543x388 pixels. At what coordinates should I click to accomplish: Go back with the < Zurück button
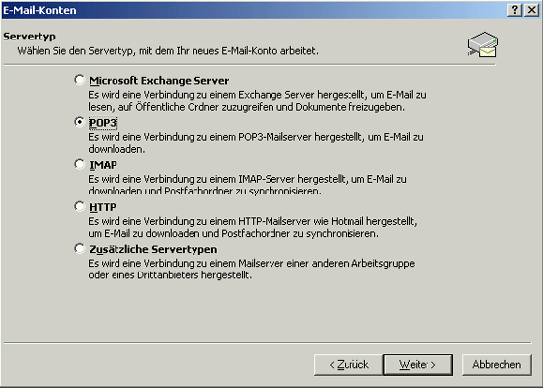click(349, 364)
